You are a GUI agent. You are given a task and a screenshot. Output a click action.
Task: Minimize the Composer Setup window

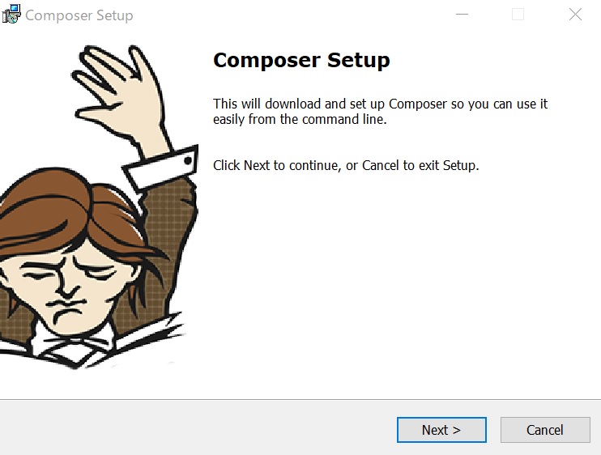[462, 15]
